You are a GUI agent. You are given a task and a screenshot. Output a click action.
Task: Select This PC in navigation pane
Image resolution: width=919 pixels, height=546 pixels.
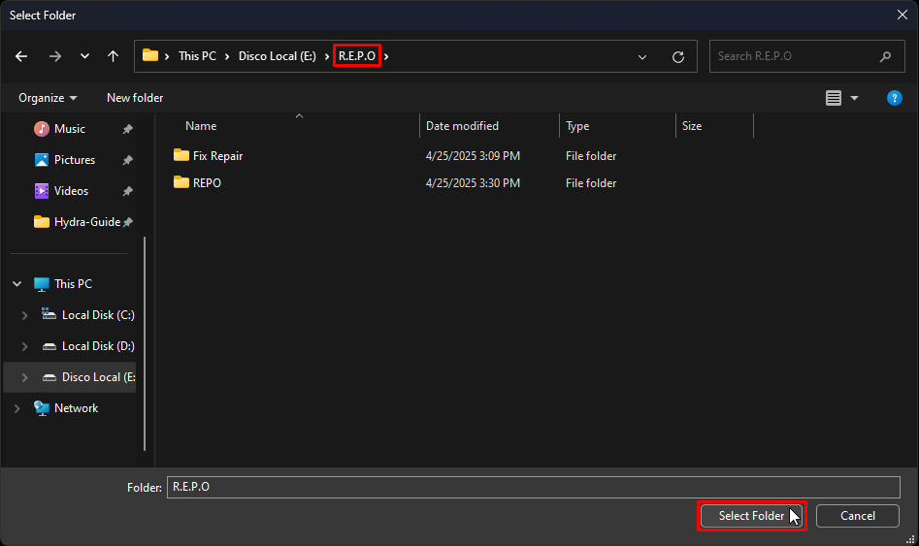(73, 284)
